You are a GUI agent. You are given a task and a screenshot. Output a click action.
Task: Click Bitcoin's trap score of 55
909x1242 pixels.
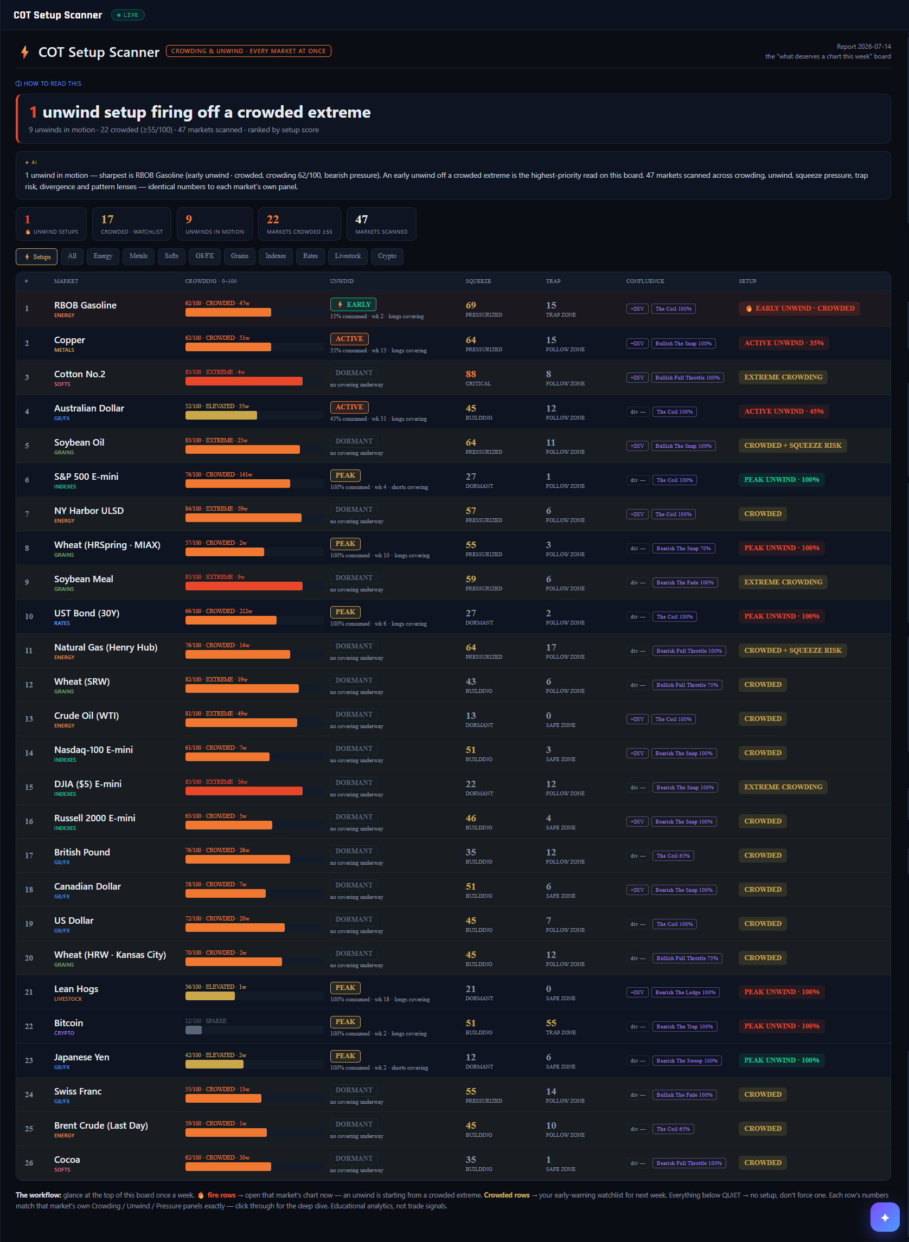[552, 1023]
